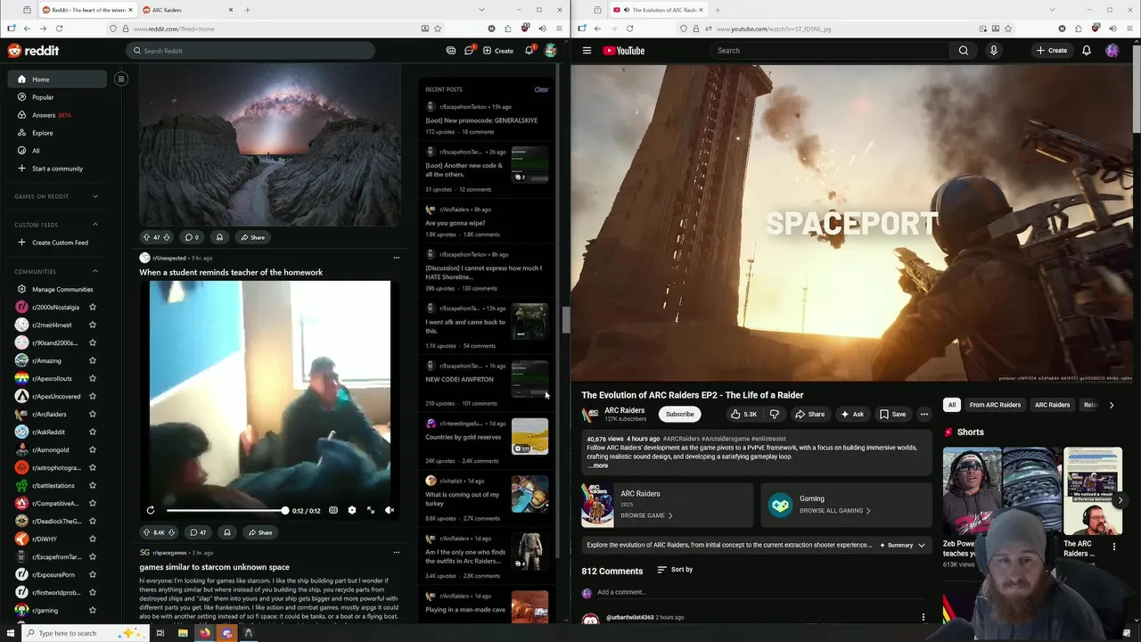Open Browse all gaming link

click(x=834, y=511)
